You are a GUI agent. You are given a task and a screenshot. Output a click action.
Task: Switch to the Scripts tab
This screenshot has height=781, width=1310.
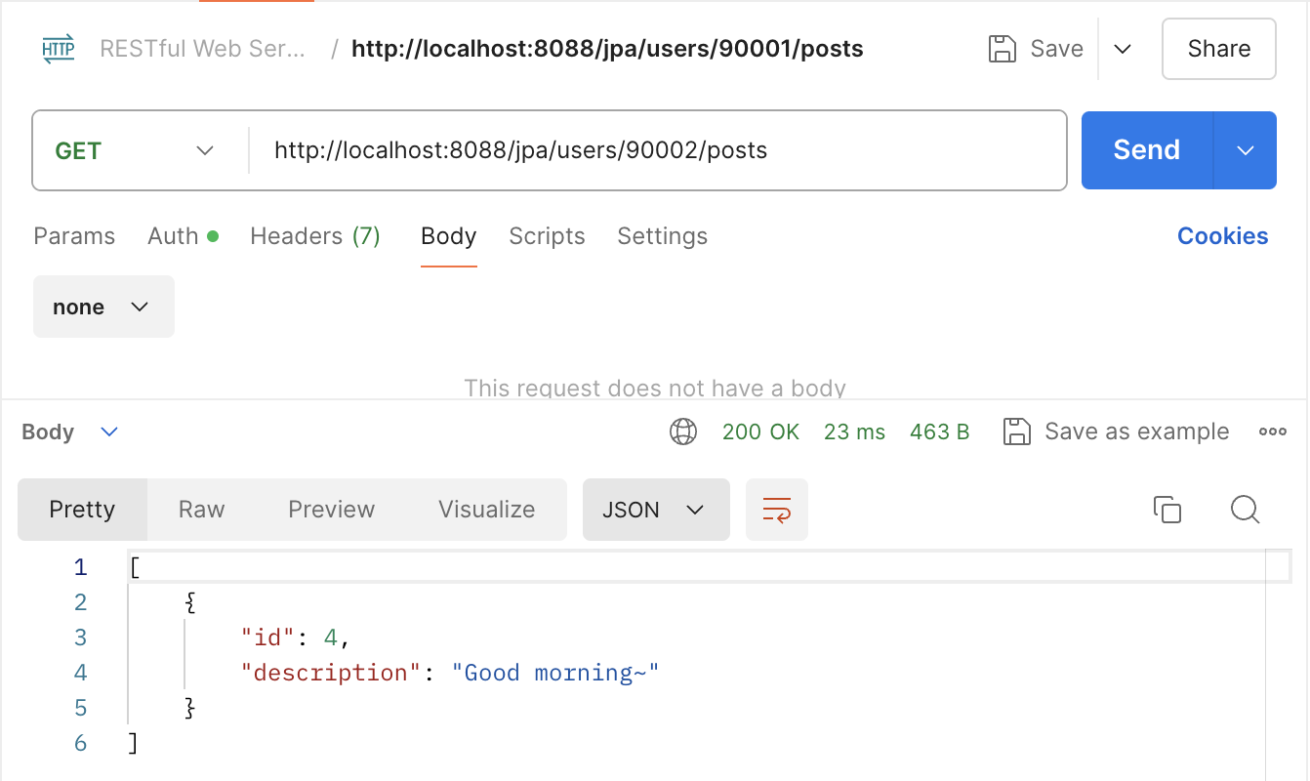pyautogui.click(x=547, y=236)
